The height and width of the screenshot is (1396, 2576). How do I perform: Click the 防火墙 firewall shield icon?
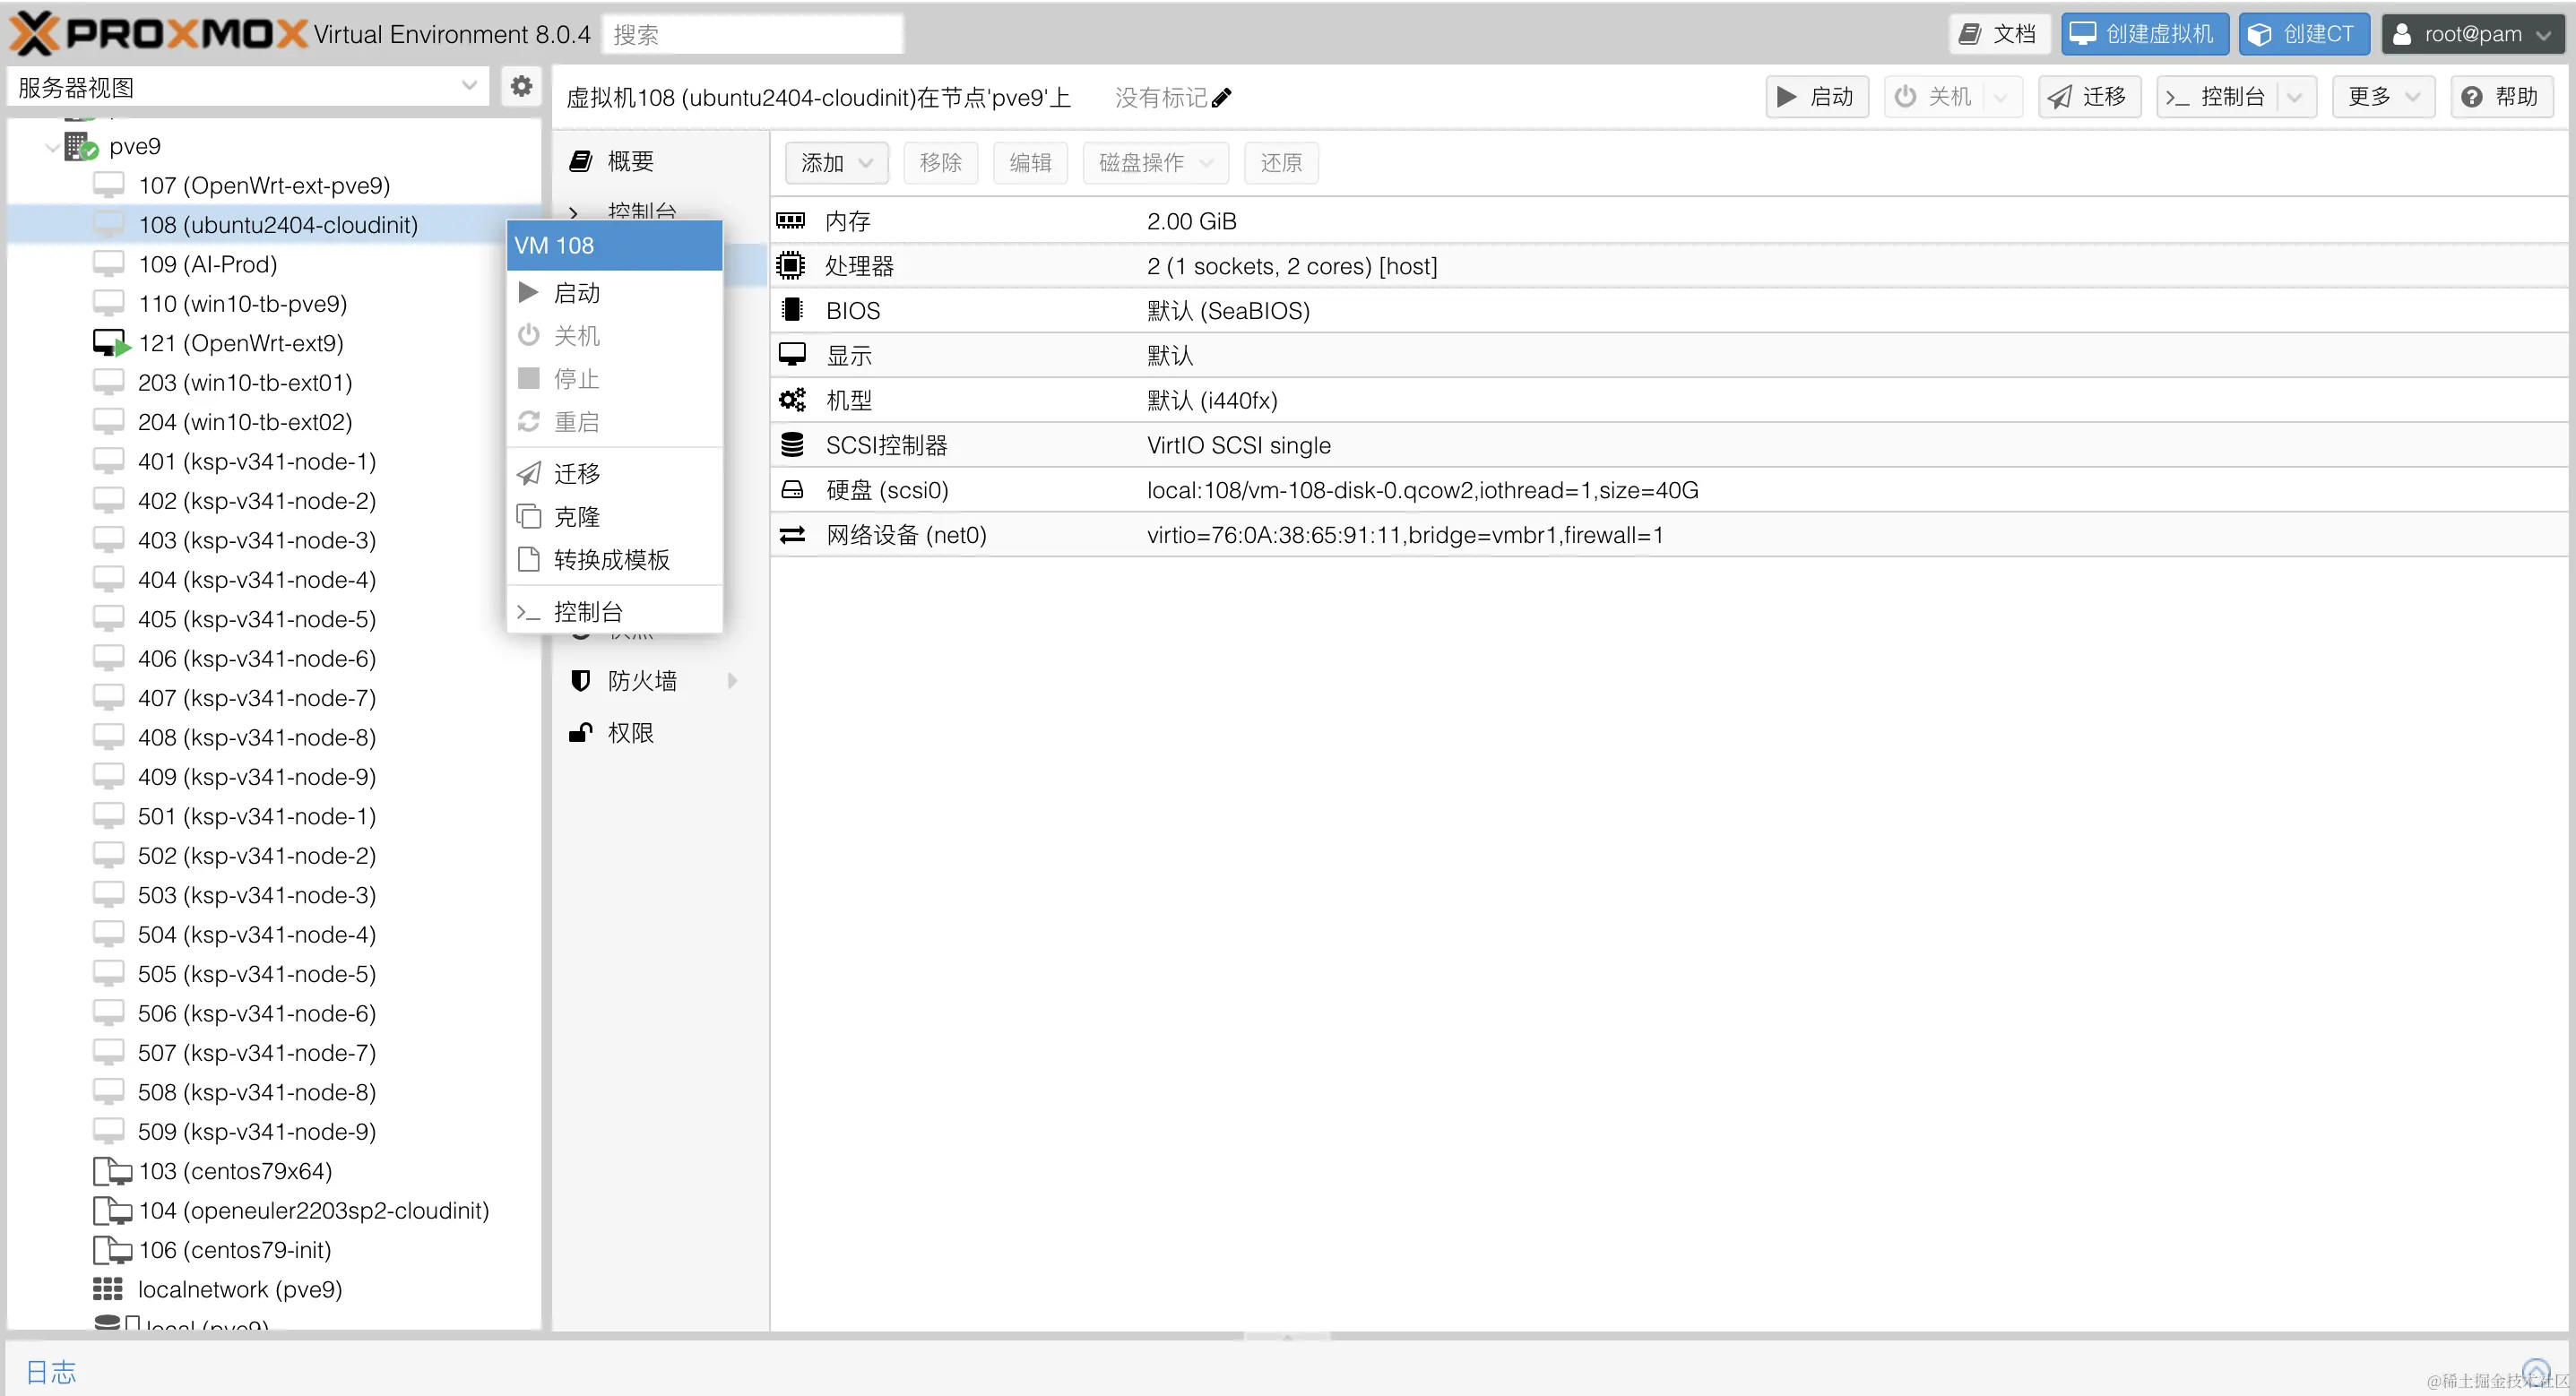[582, 680]
